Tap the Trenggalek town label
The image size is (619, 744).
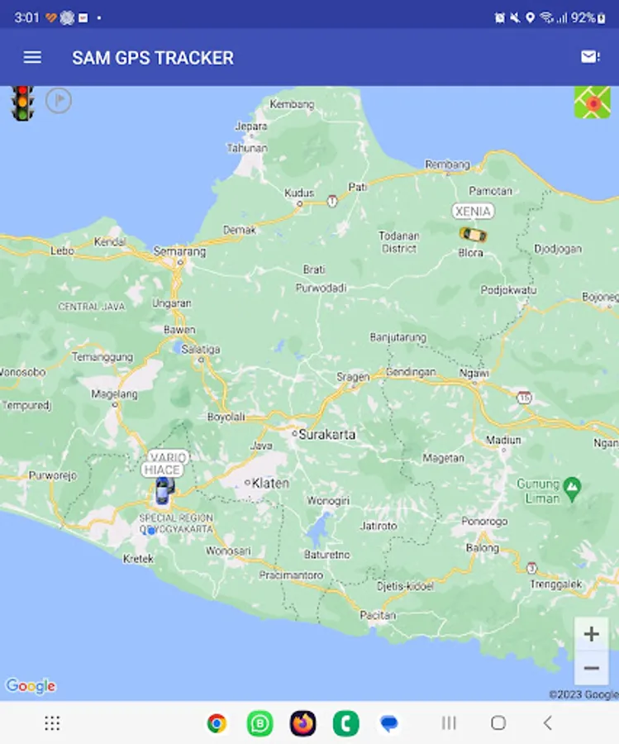tap(556, 584)
